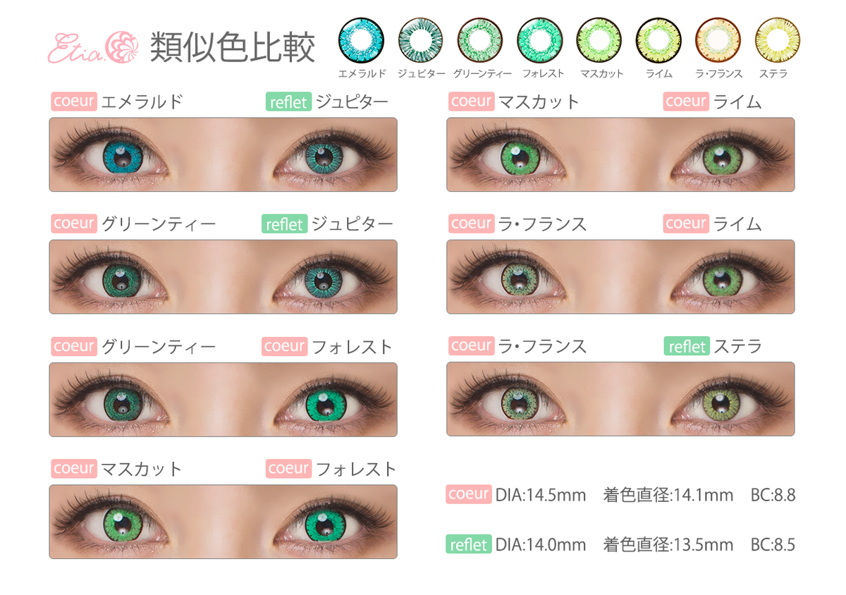This screenshot has width=846, height=595.
Task: Choose the ライム lens icon in top row
Action: (x=658, y=40)
